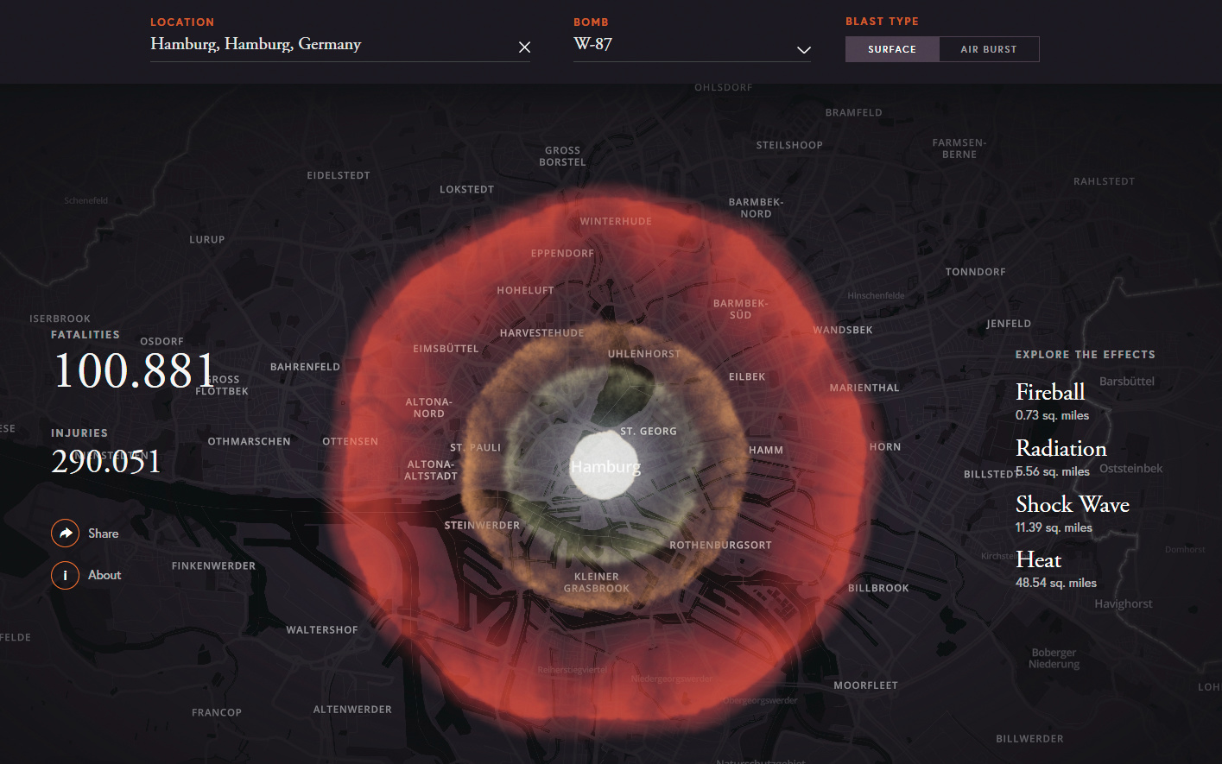Click the Steinwerder map label
The width and height of the screenshot is (1222, 764).
coord(482,526)
